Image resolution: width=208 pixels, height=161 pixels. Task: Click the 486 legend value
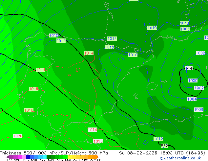(17, 160)
